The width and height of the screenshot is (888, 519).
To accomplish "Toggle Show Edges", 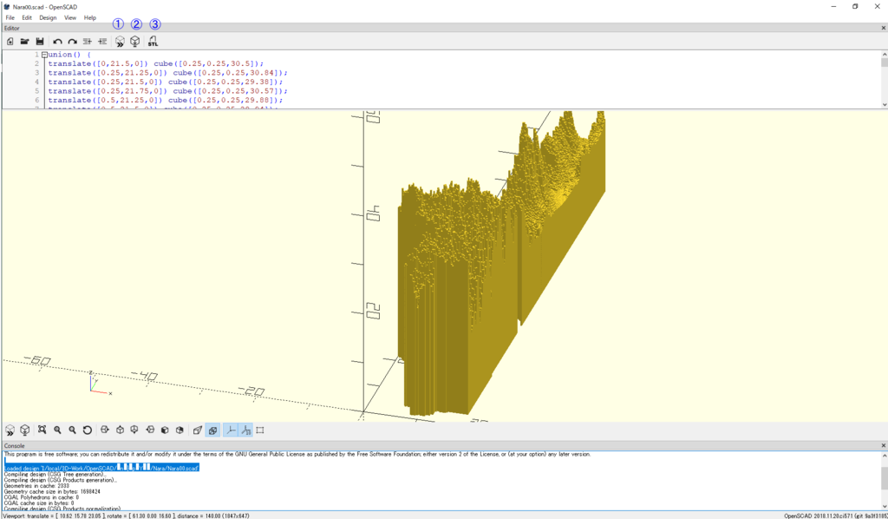I will 260,430.
